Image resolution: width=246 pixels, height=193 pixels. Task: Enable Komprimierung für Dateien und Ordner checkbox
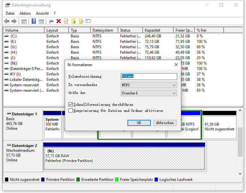click(70, 111)
